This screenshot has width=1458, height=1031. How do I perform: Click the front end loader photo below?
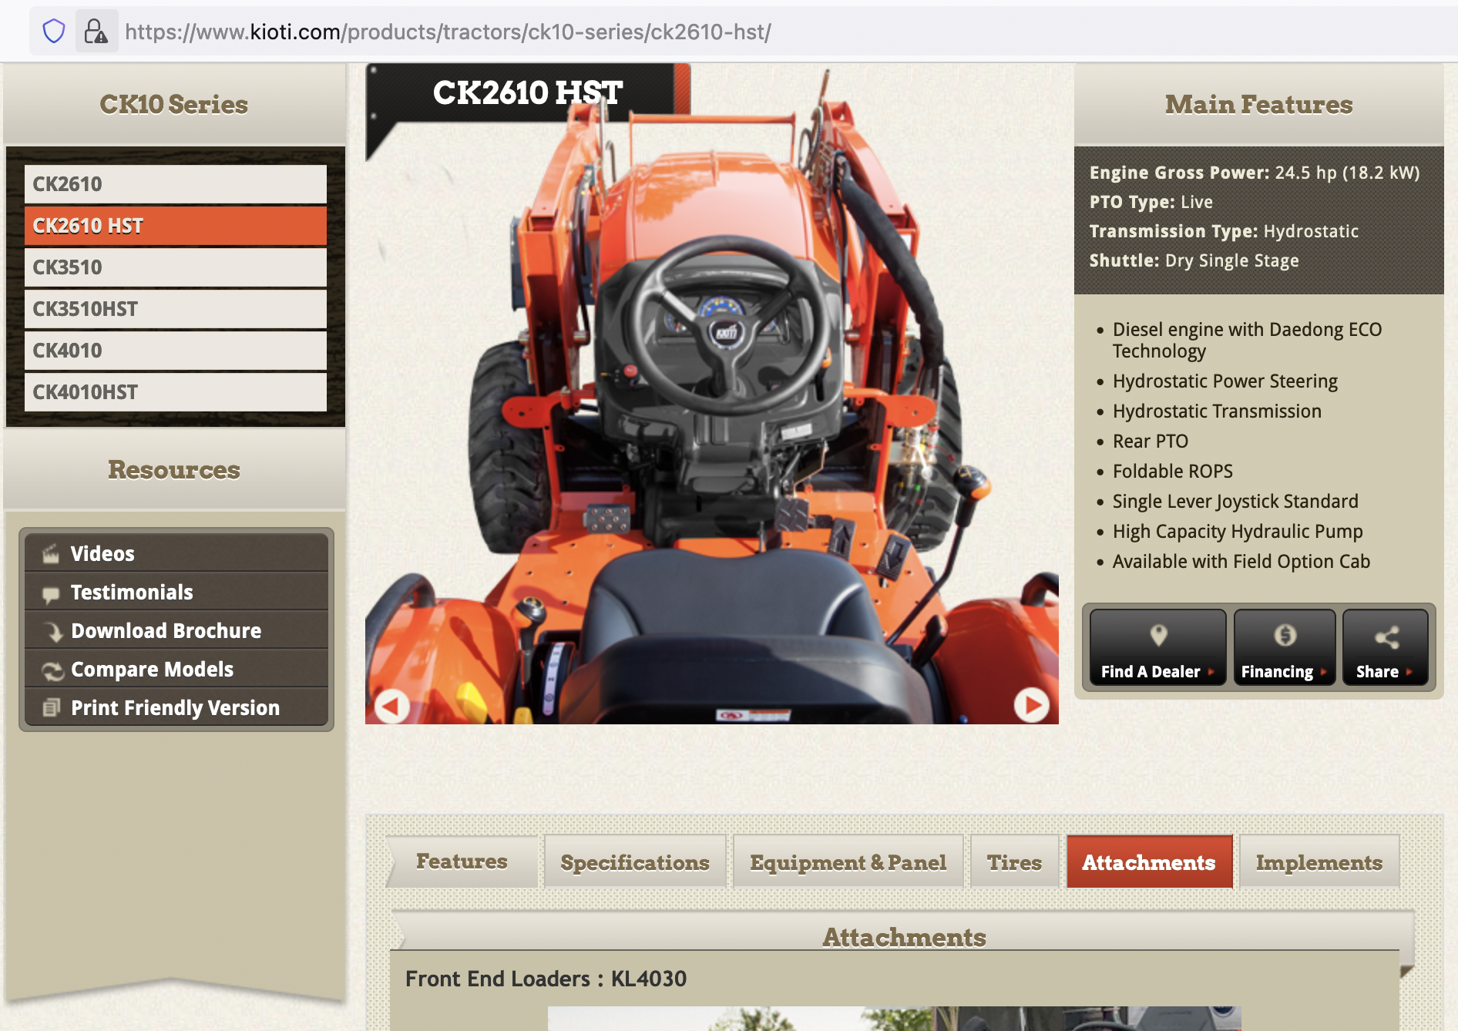click(x=894, y=1019)
